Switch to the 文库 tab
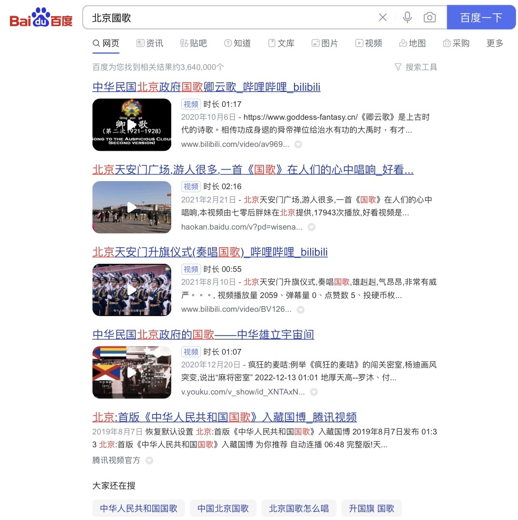This screenshot has height=520, width=518. (x=281, y=43)
